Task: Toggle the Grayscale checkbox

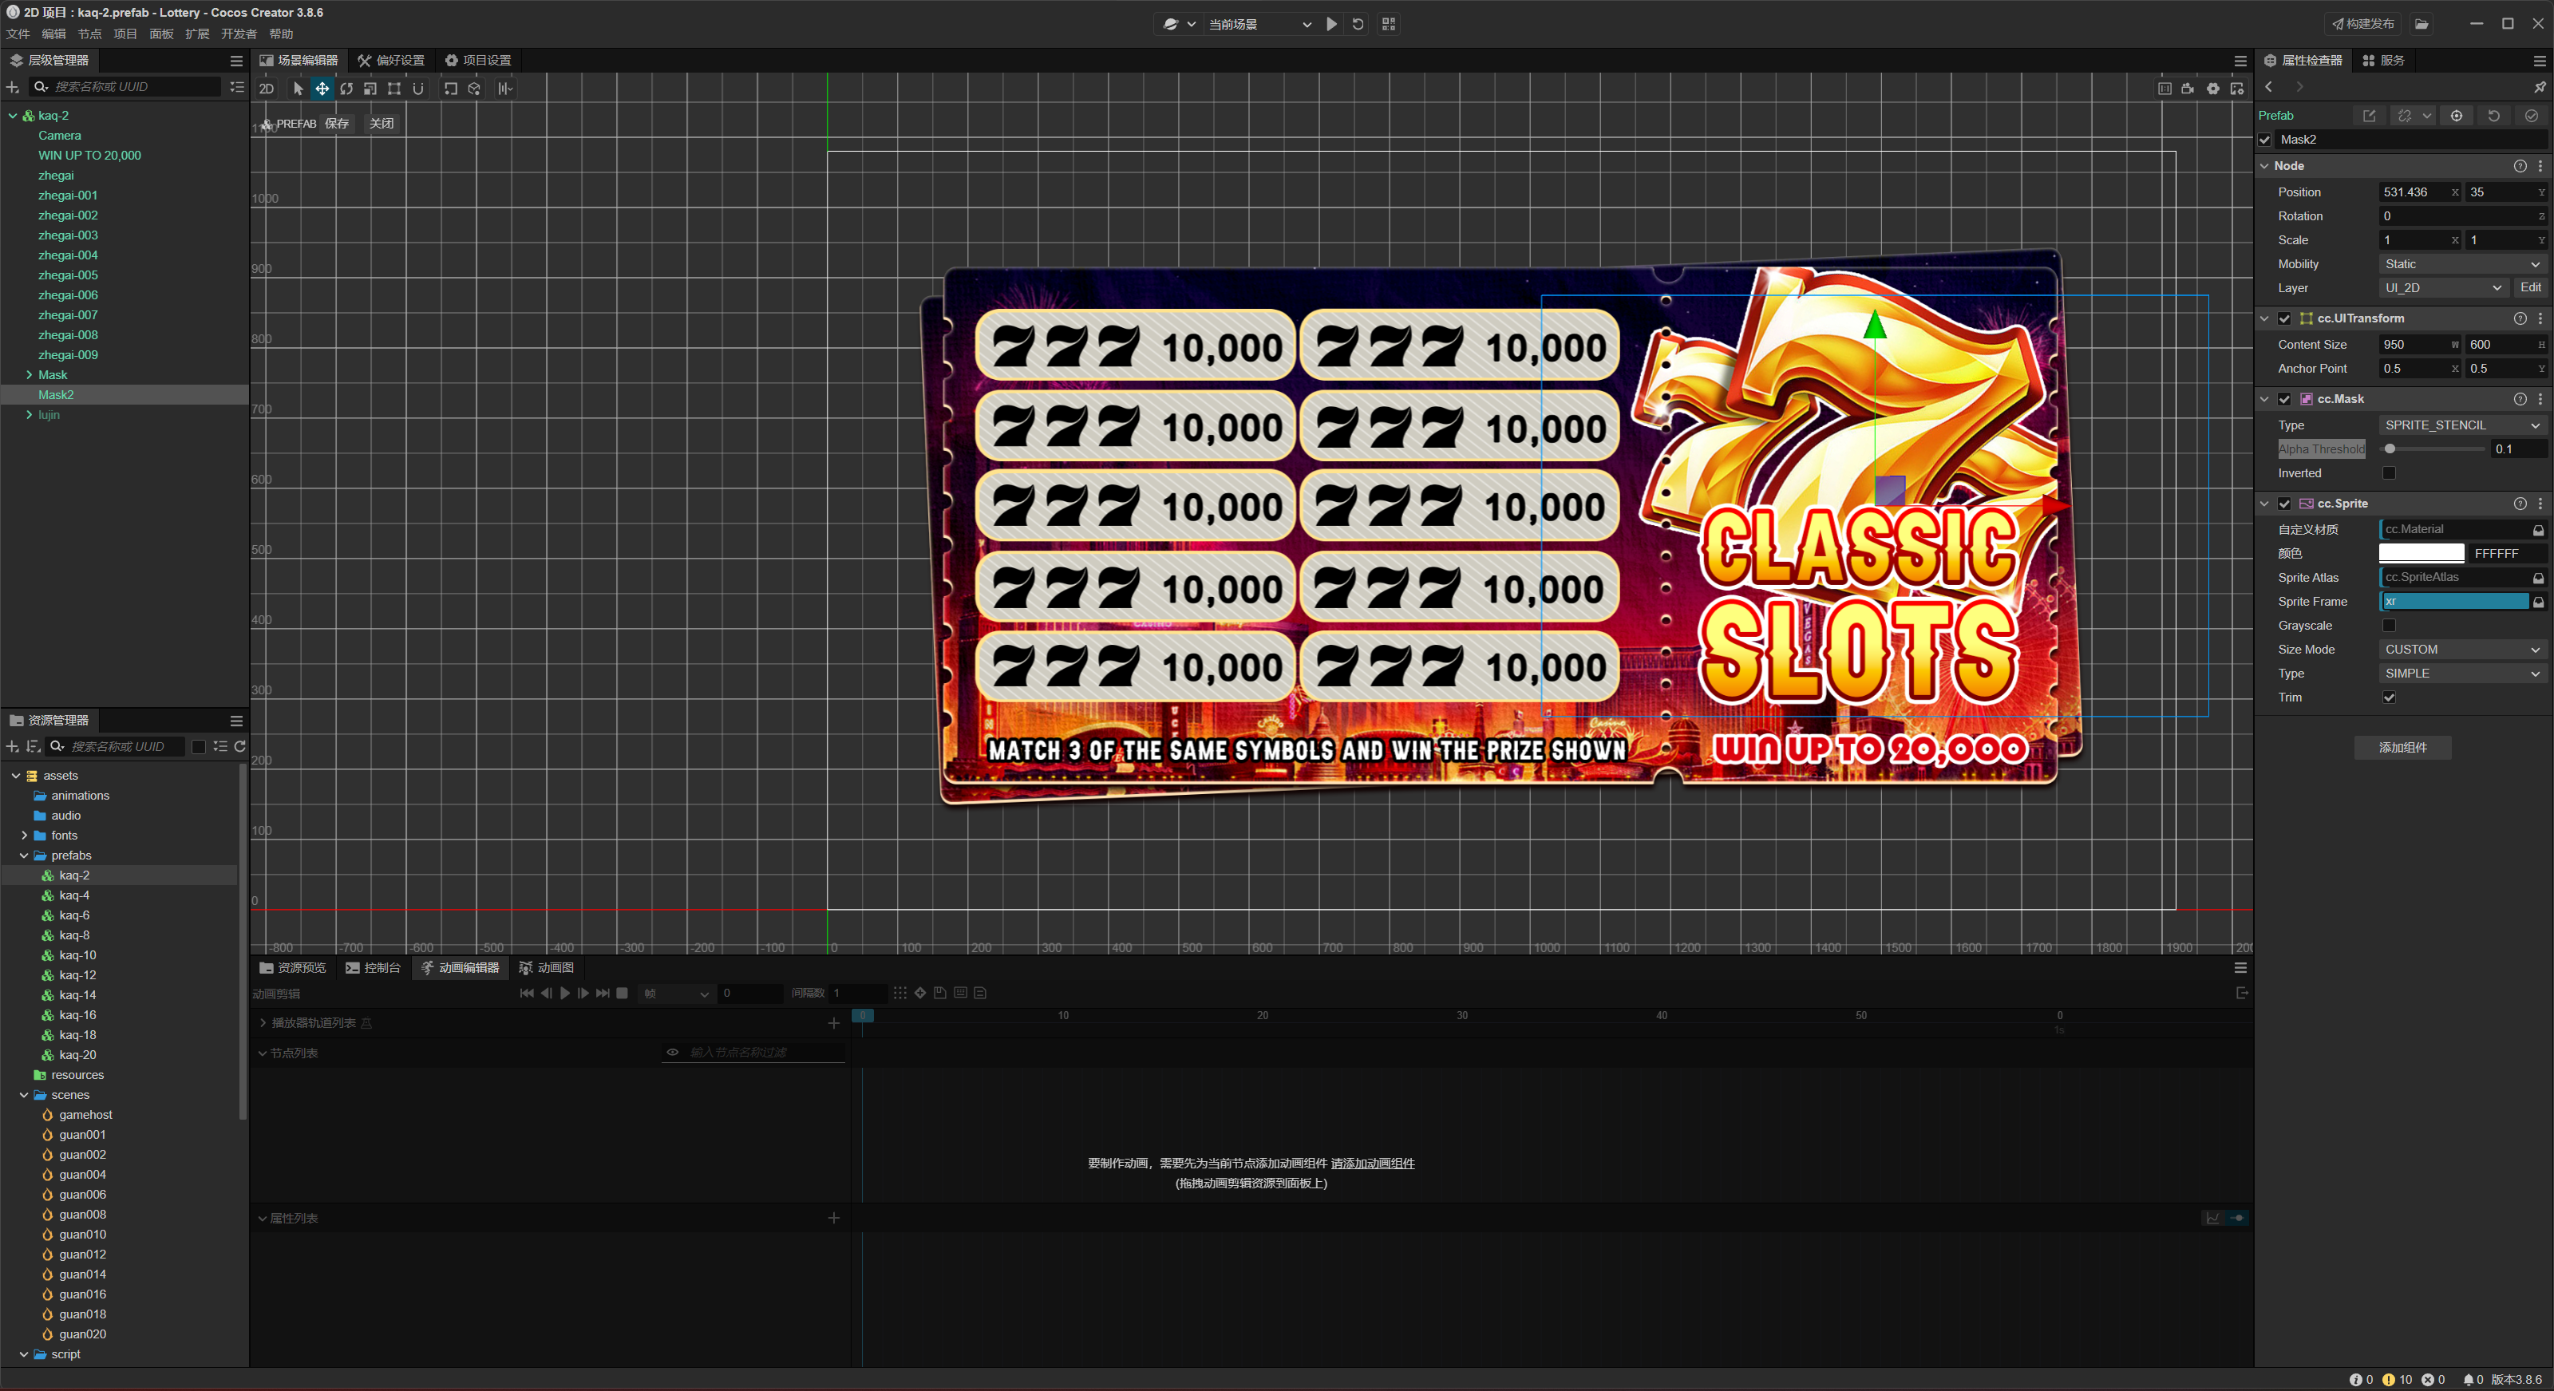Action: 2389,626
